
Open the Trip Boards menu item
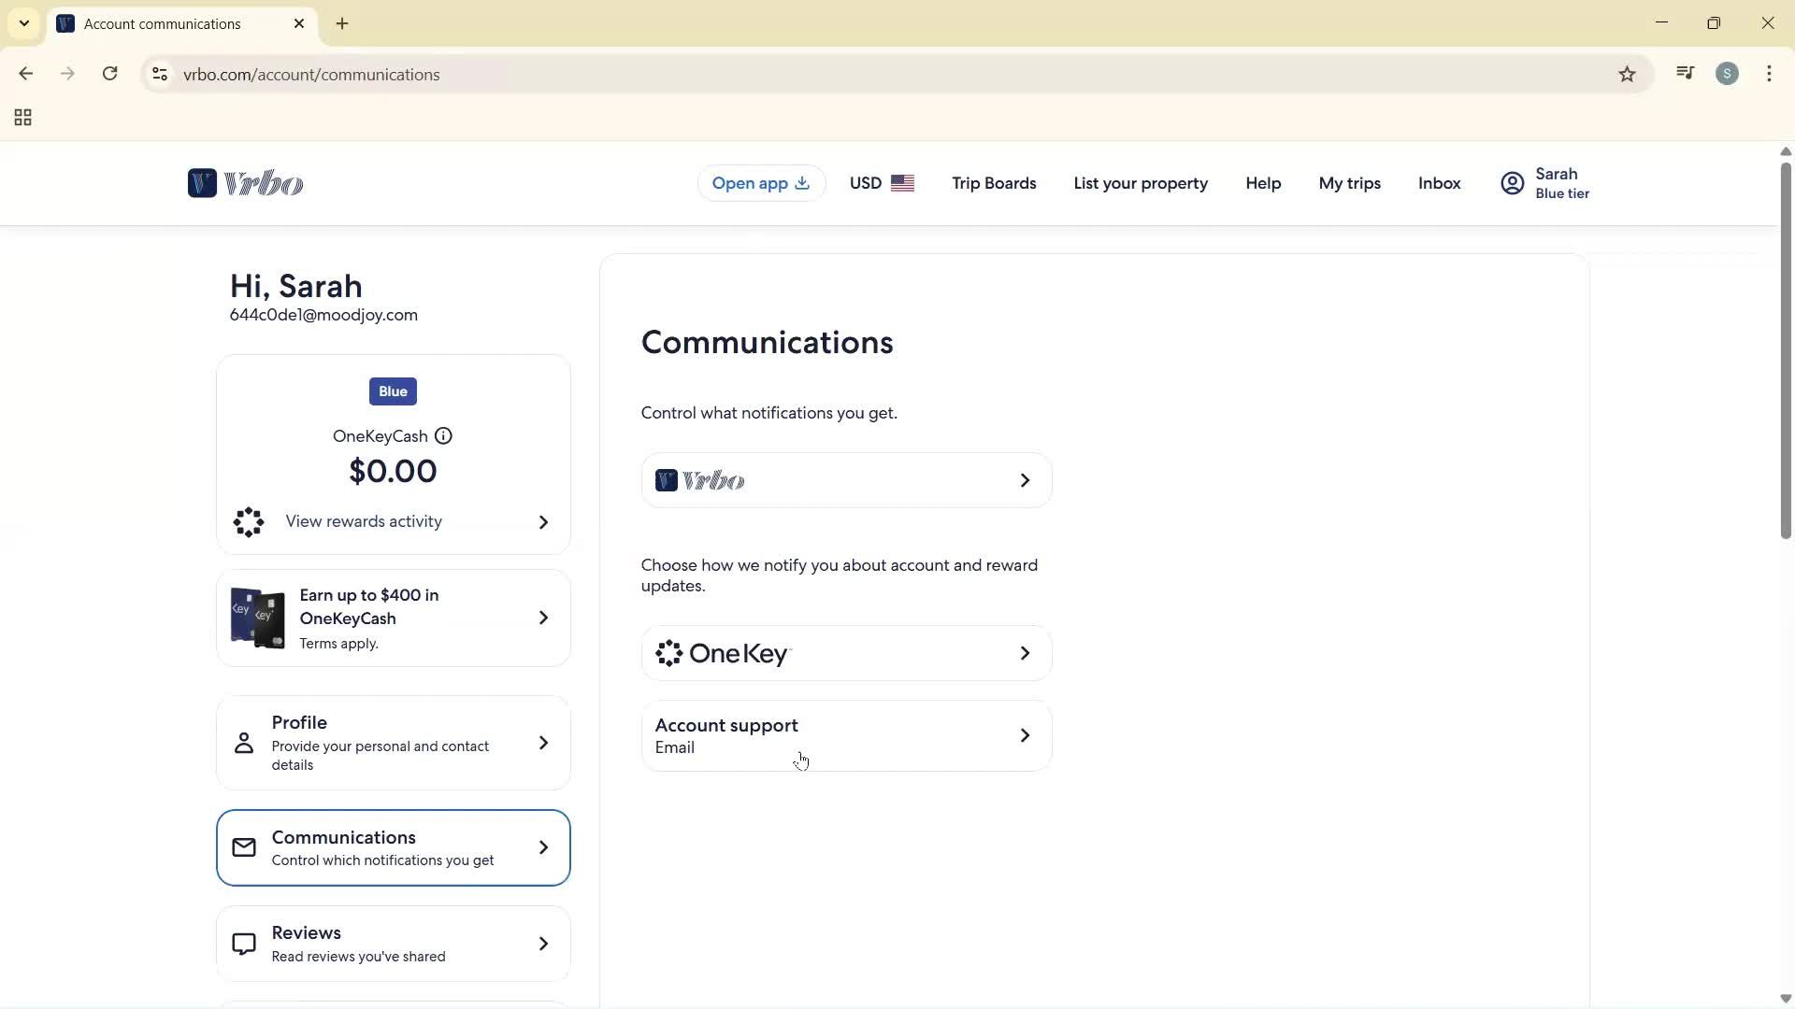(993, 183)
